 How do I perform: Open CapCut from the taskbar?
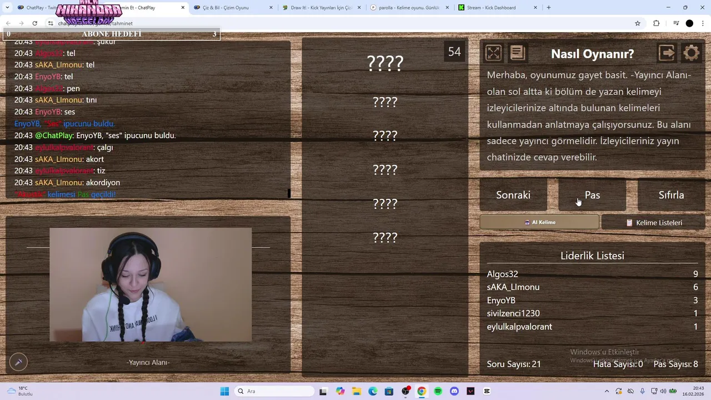(487, 391)
